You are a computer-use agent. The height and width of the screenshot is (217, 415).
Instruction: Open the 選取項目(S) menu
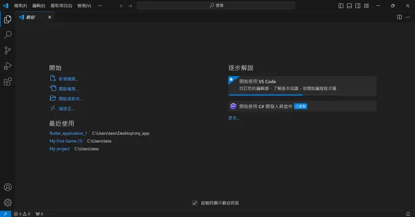click(61, 6)
